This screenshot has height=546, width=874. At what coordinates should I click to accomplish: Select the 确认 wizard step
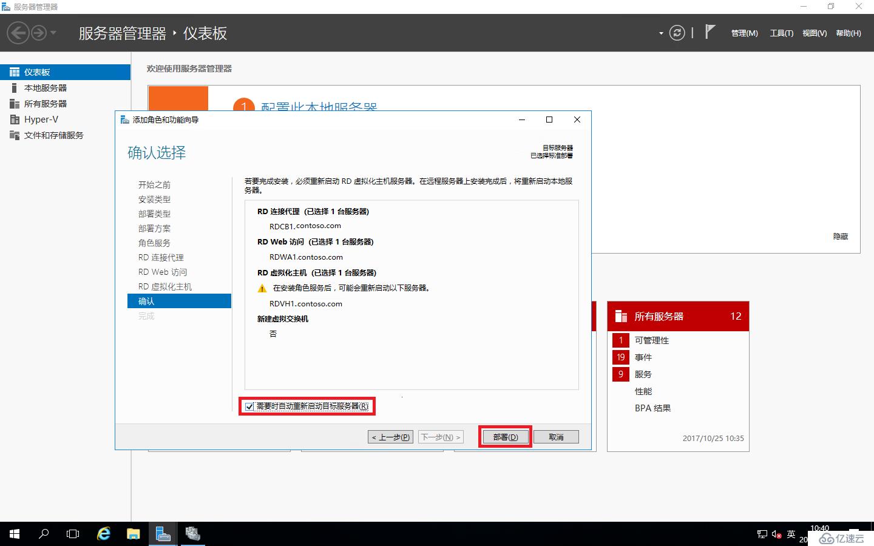tap(179, 301)
